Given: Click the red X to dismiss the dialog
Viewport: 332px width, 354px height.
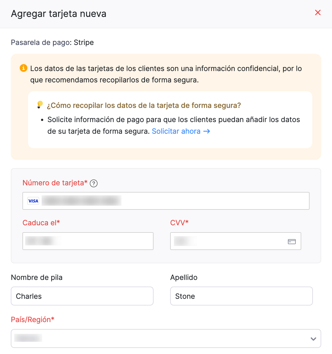Looking at the screenshot, I should point(318,12).
